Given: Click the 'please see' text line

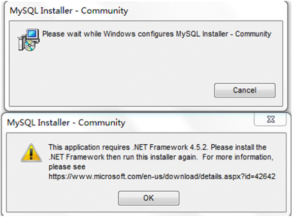Looking at the screenshot, I should [x=67, y=167].
